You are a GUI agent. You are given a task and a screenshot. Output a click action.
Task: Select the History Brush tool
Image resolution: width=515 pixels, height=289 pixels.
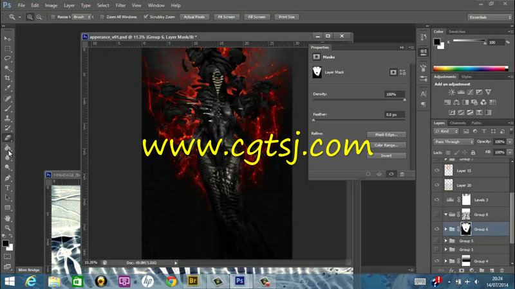coord(7,128)
